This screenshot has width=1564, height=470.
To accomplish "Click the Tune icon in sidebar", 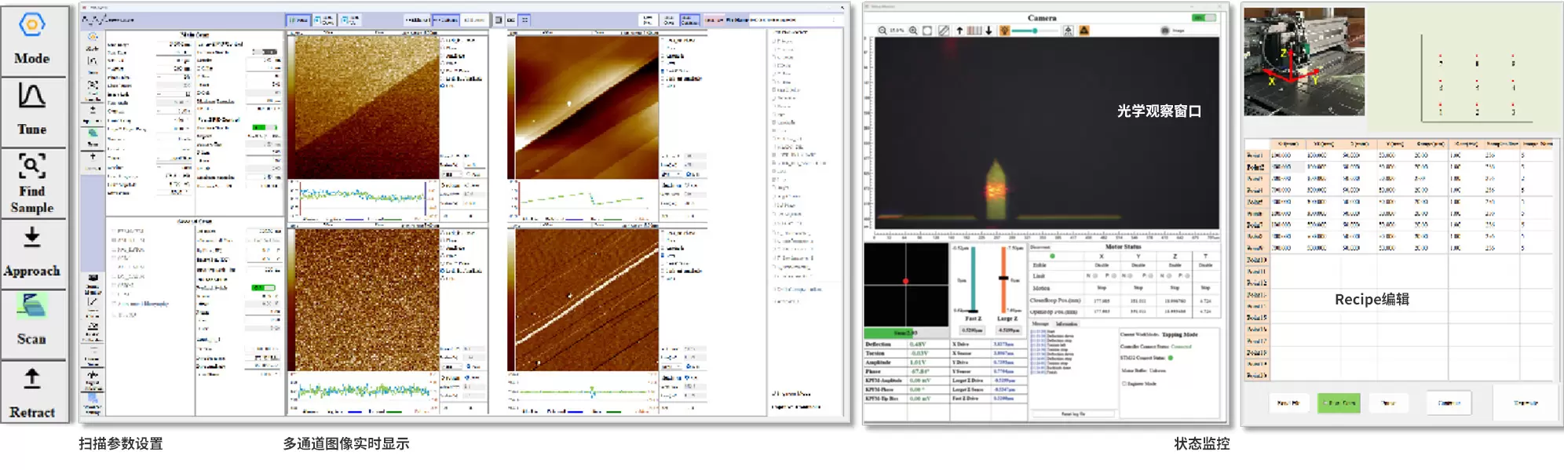I will point(31,109).
